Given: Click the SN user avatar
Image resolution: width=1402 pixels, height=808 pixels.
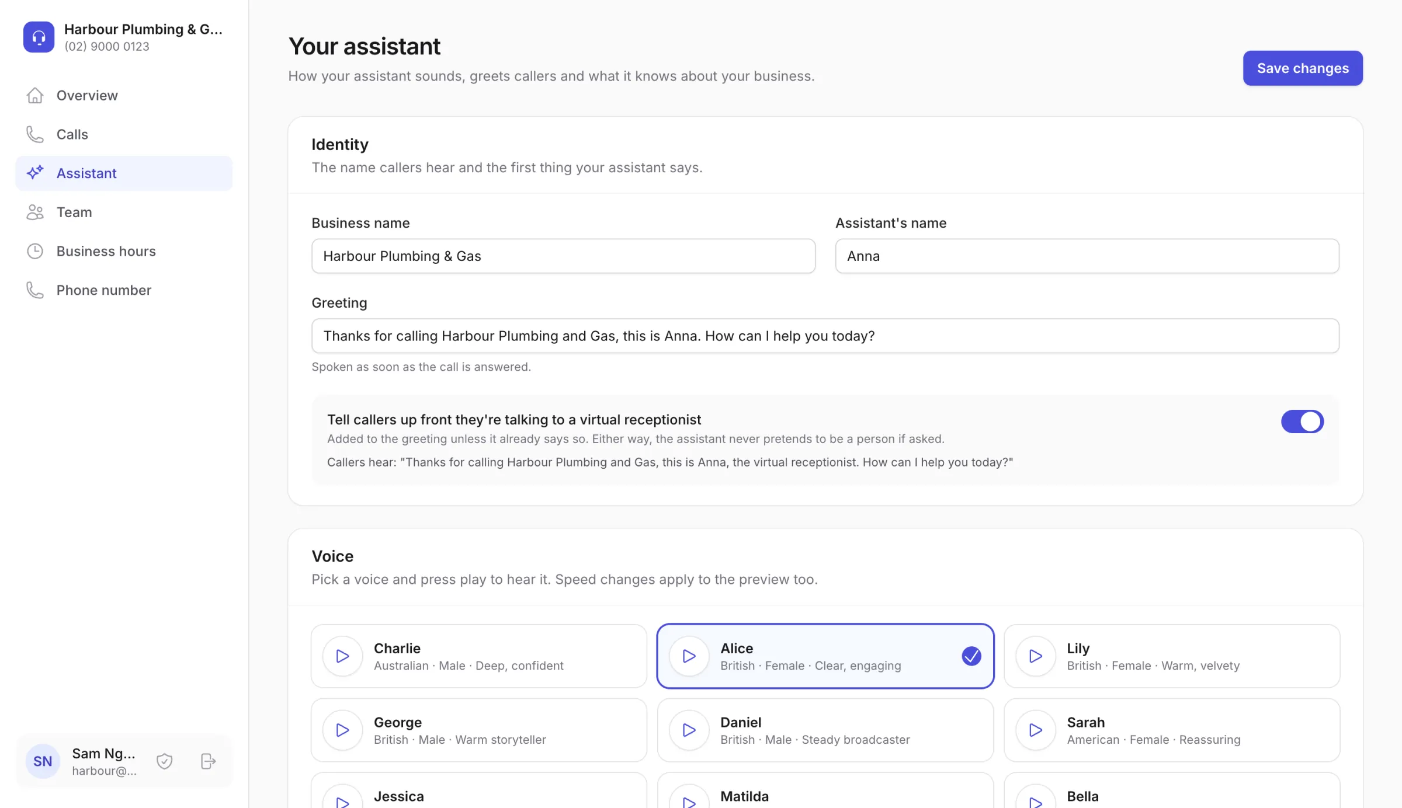Looking at the screenshot, I should pyautogui.click(x=43, y=761).
